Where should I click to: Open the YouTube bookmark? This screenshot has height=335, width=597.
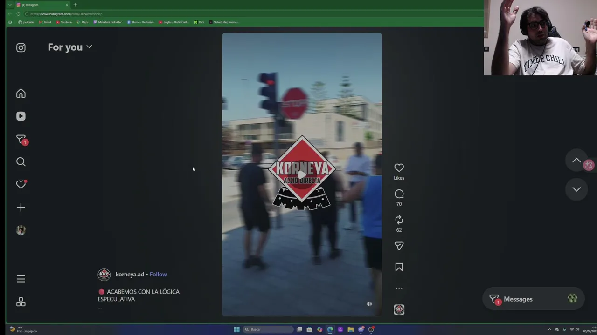[64, 22]
